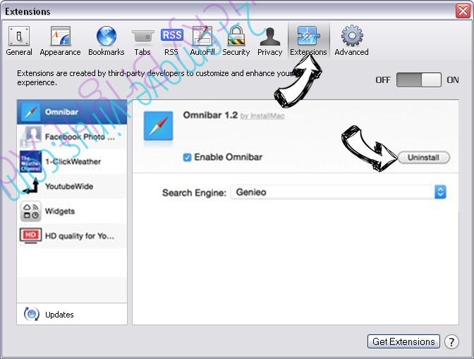474x359 pixels.
Task: Open the Appearance preferences icon
Action: coord(60,36)
